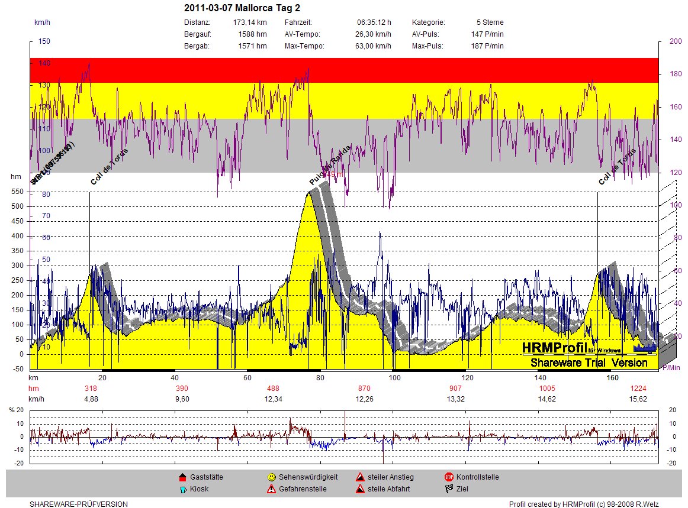
Task: Click the cumulative climb value 1224
Action: pos(638,389)
